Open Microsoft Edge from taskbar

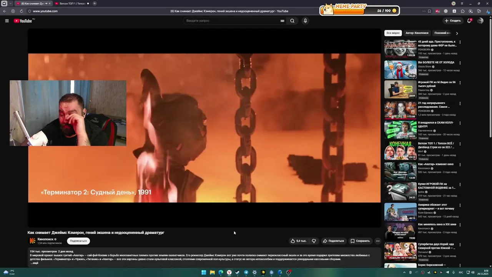[221, 272]
